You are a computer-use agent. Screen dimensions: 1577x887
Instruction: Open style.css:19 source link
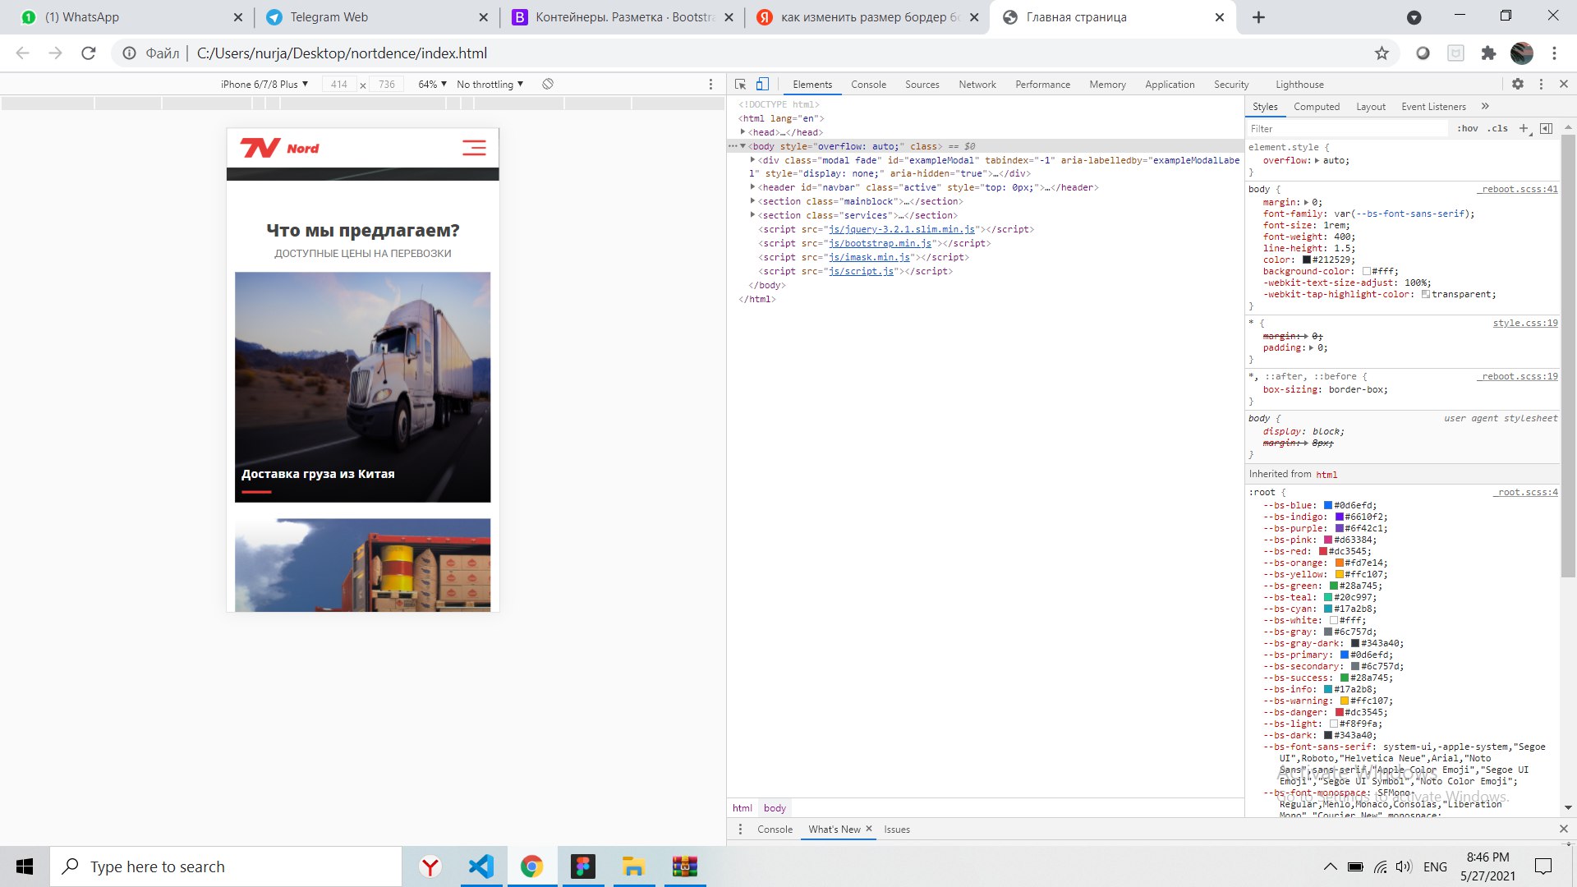(1525, 323)
